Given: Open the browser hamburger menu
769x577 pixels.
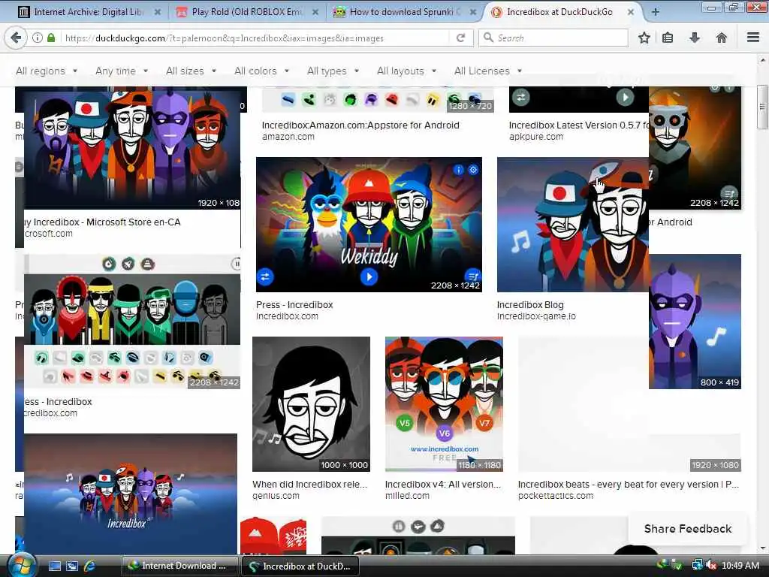Looking at the screenshot, I should click(x=753, y=38).
